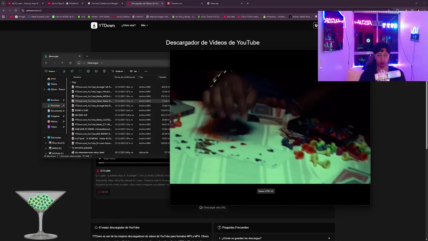The height and width of the screenshot is (241, 428).
Task: Sort by the 'Fecha de modificación' column header
Action: point(125,77)
